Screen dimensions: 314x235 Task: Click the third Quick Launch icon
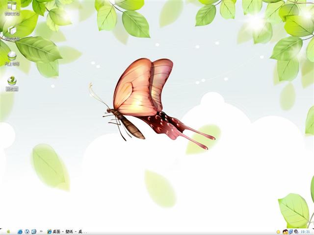pyautogui.click(x=34, y=232)
